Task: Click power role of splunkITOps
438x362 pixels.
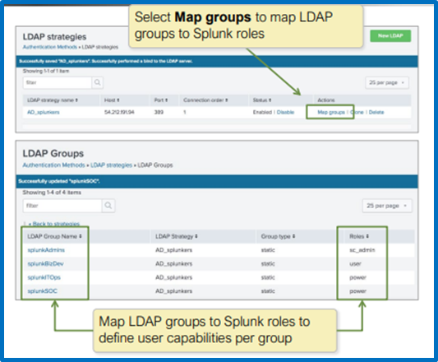Action: tap(357, 277)
